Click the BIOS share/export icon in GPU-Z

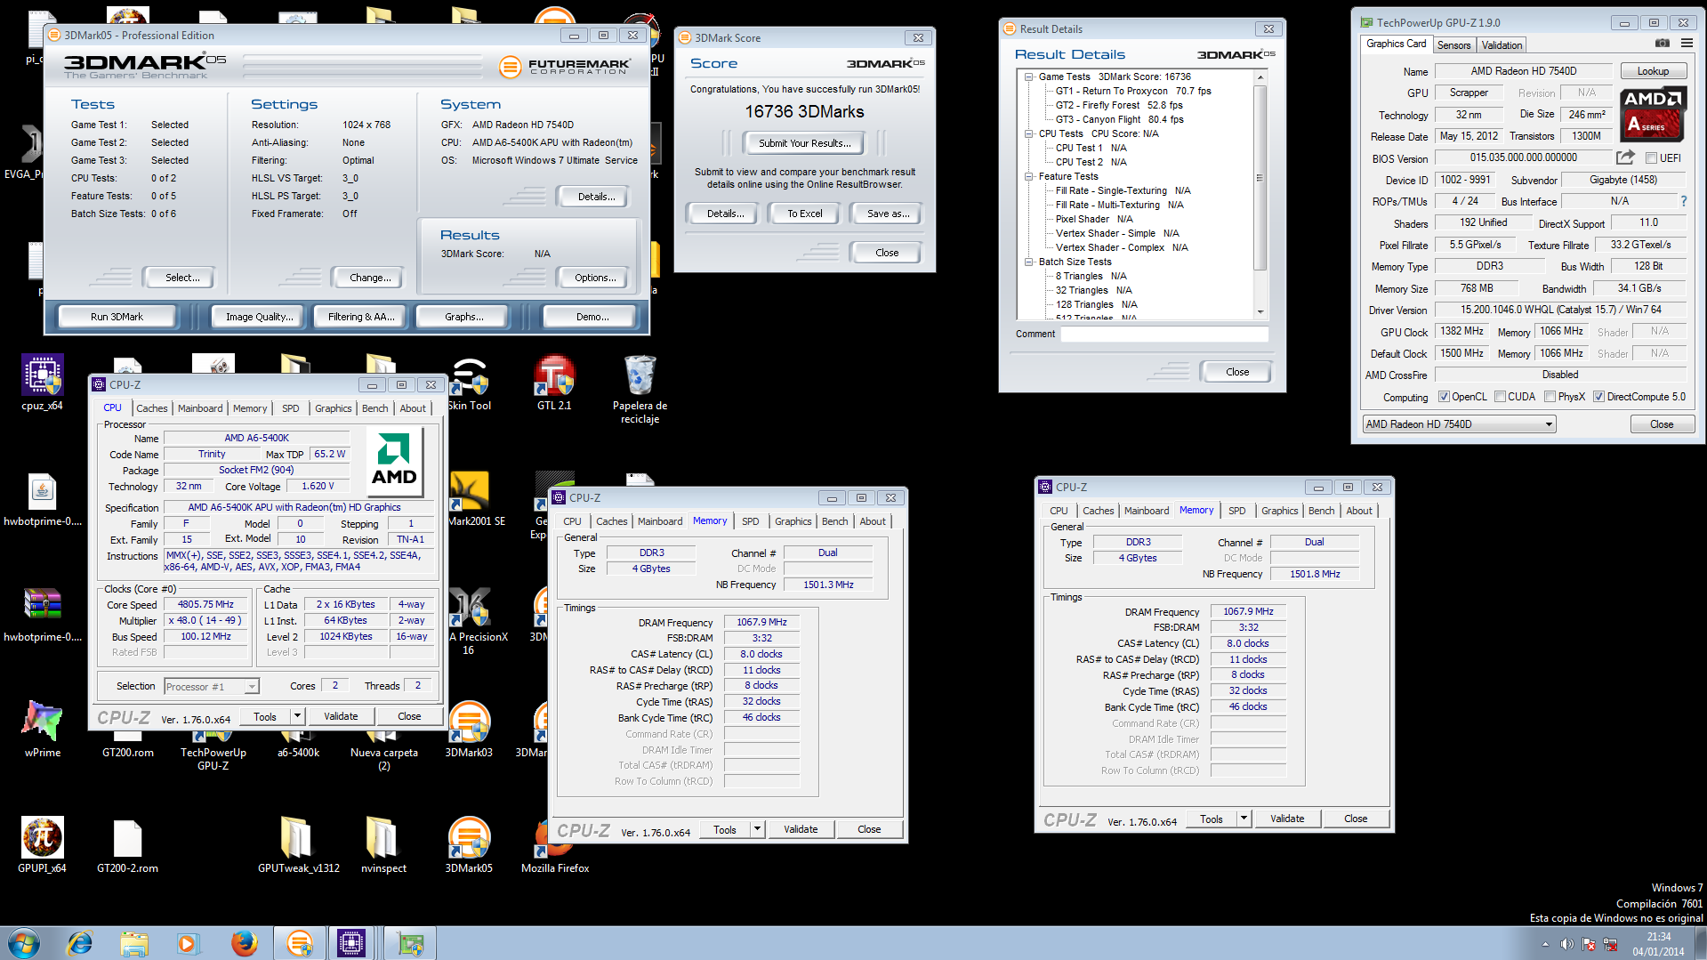pyautogui.click(x=1625, y=157)
